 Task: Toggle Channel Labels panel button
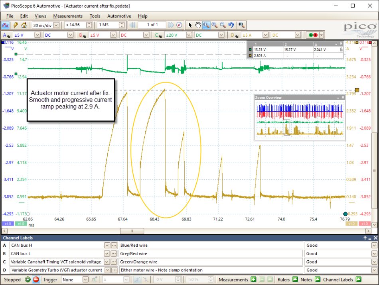[359, 279]
